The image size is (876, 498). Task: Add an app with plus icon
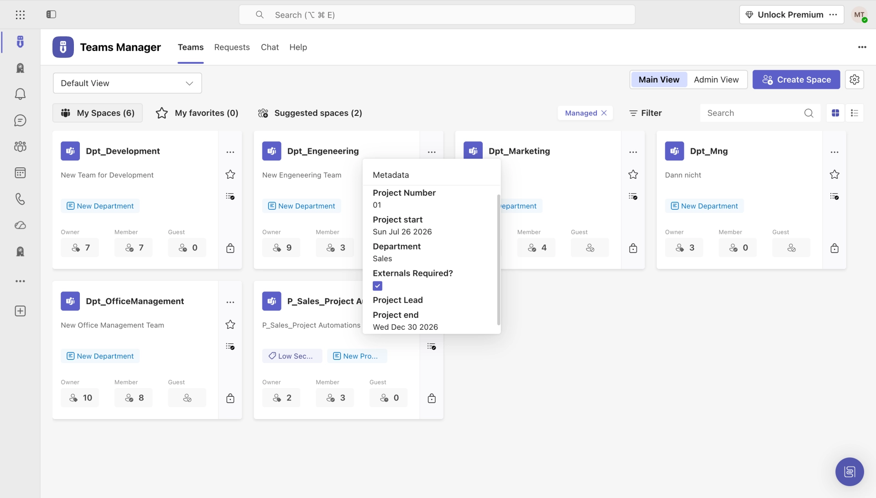click(x=20, y=311)
